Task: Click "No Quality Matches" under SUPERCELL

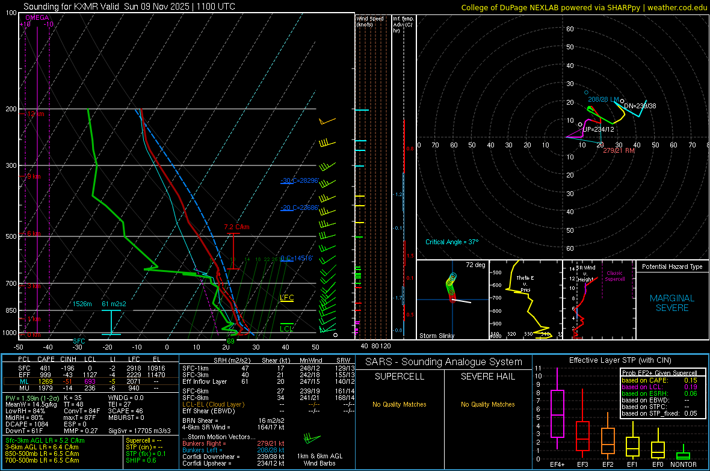Action: coord(400,404)
